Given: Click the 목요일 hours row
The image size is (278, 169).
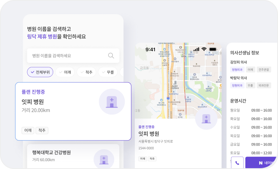Looking at the screenshot, I should (x=251, y=136).
